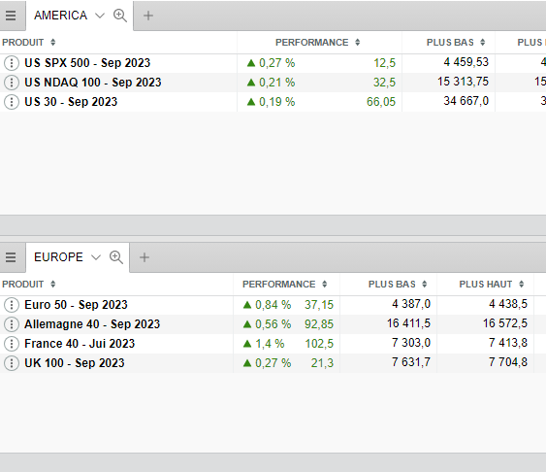Select US NDAQ 100 - Sep 2023 row
Screen dimensions: 546x472
point(273,83)
